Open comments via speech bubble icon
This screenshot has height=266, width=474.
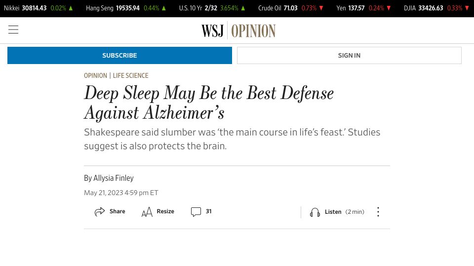point(196,212)
